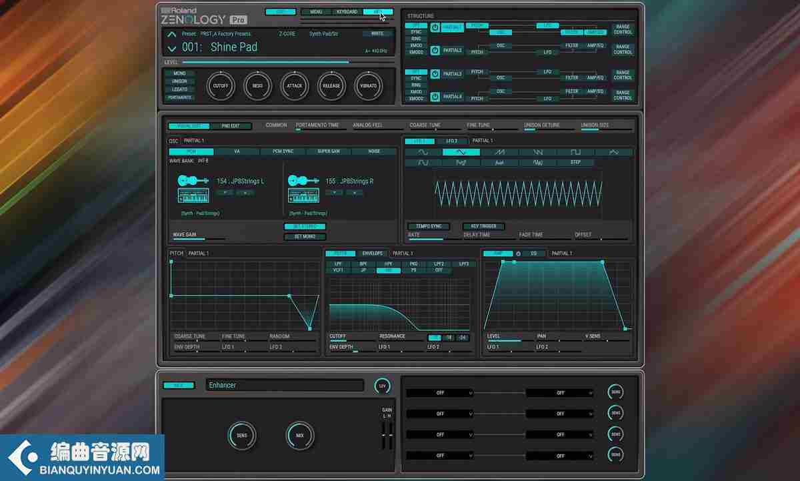Click the SET MONO button
The image size is (800, 481).
point(305,237)
